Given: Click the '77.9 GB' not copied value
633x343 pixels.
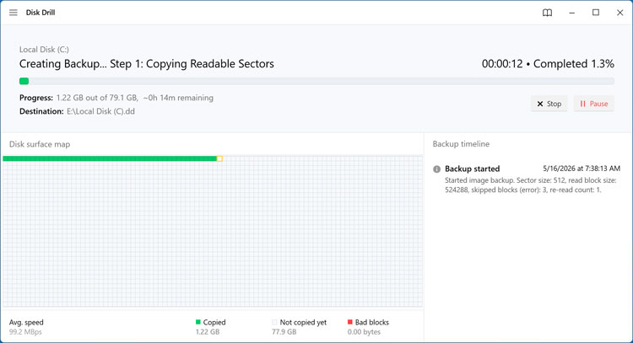Looking at the screenshot, I should 284,332.
